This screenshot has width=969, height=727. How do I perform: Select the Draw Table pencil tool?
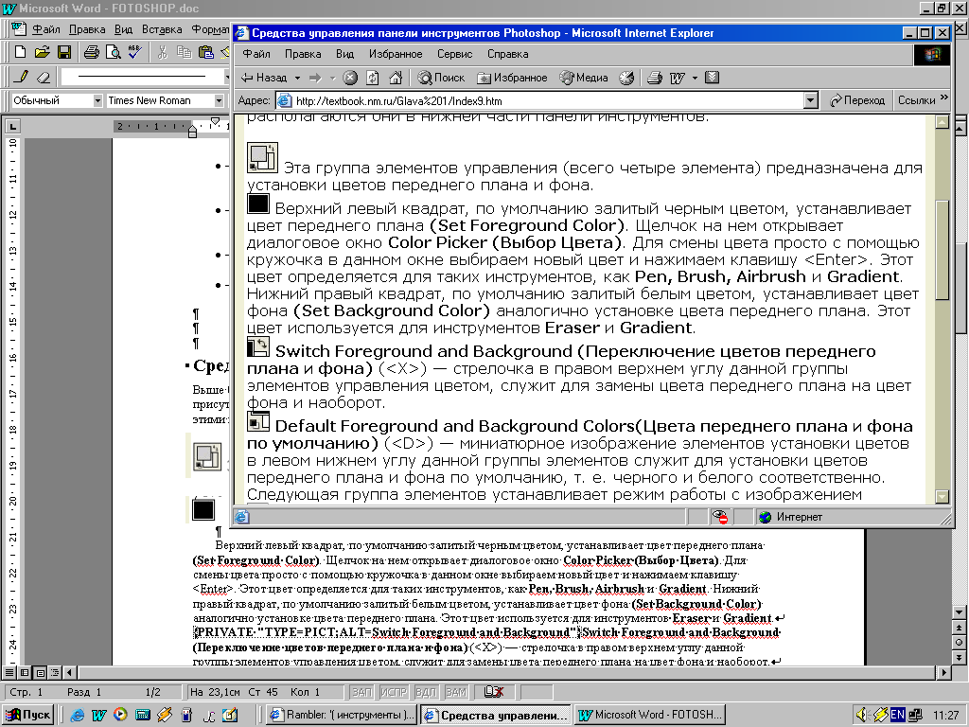(22, 78)
